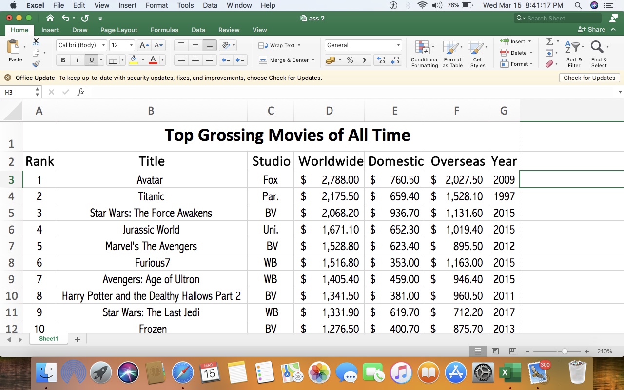Select the cell containing Avatar

click(x=151, y=180)
